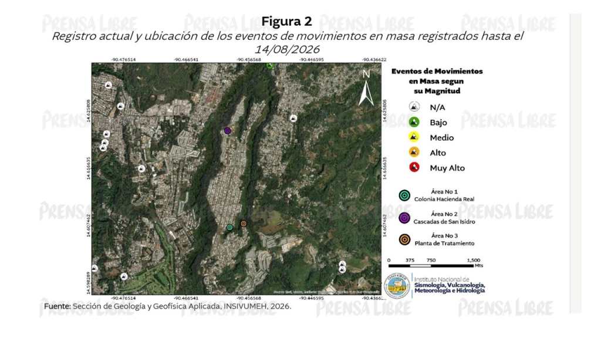Click latitude label 14.598289 on map's left axis
The height and width of the screenshot is (338, 601).
pyautogui.click(x=89, y=283)
